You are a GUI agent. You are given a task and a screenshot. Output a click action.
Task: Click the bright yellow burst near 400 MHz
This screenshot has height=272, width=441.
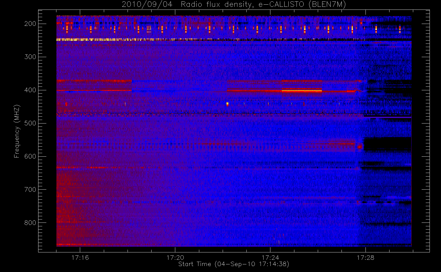point(302,91)
